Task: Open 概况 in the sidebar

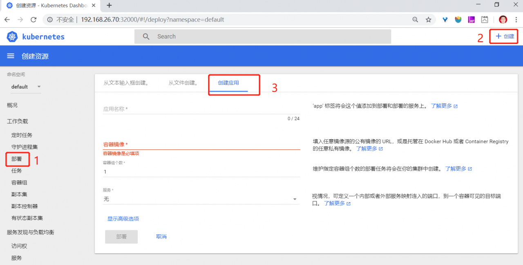Action: tap(12, 105)
